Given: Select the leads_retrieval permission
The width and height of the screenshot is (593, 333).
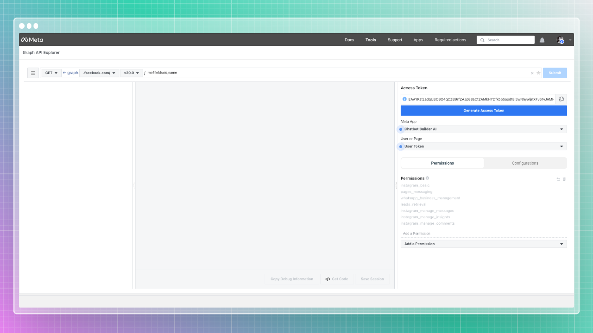Looking at the screenshot, I should [x=413, y=204].
